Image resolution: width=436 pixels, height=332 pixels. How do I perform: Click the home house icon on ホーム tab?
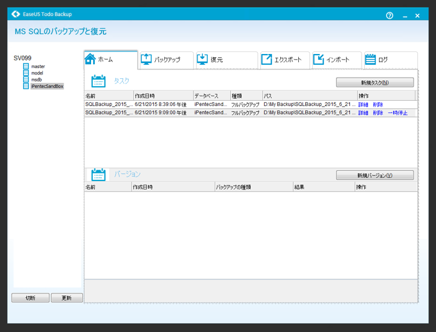(90, 59)
